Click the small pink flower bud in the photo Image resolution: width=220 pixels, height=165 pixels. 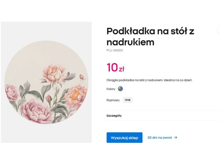[82, 77]
